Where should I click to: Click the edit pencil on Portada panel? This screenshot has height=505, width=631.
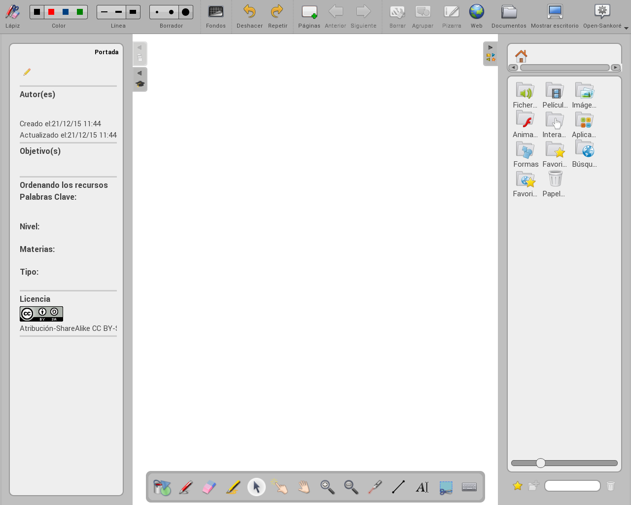click(27, 72)
